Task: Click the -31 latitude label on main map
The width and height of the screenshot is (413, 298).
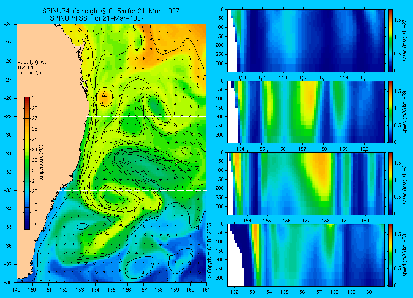Action: point(7,154)
